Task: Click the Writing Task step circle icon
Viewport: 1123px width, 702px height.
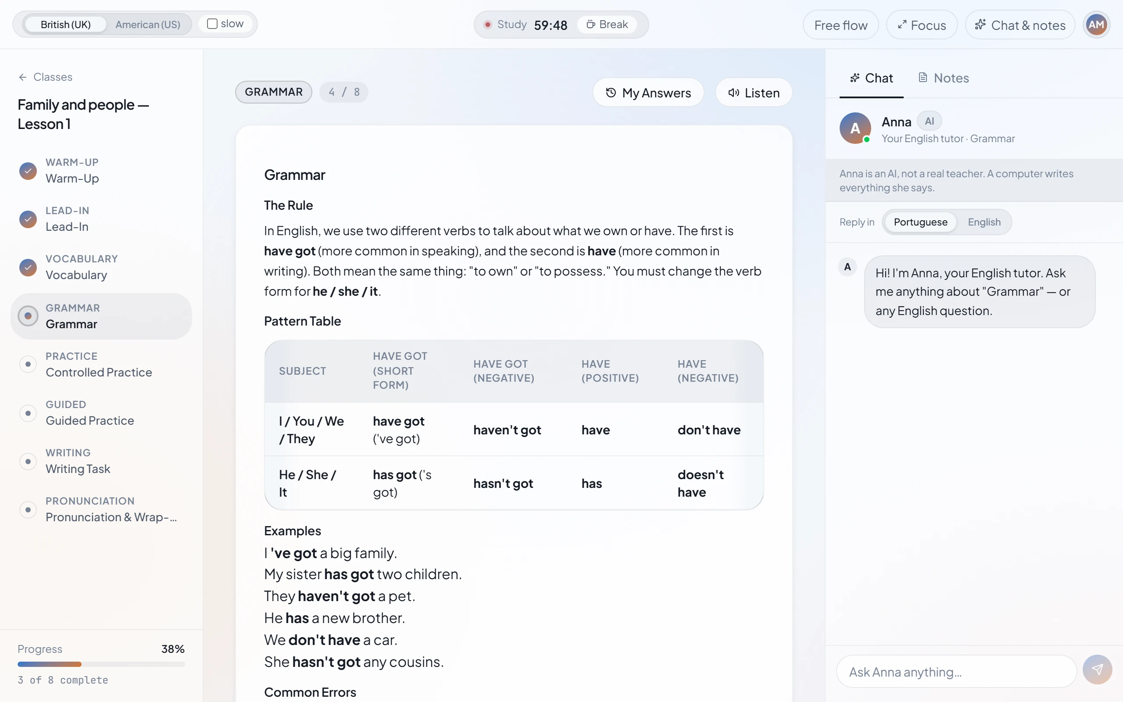Action: [28, 461]
